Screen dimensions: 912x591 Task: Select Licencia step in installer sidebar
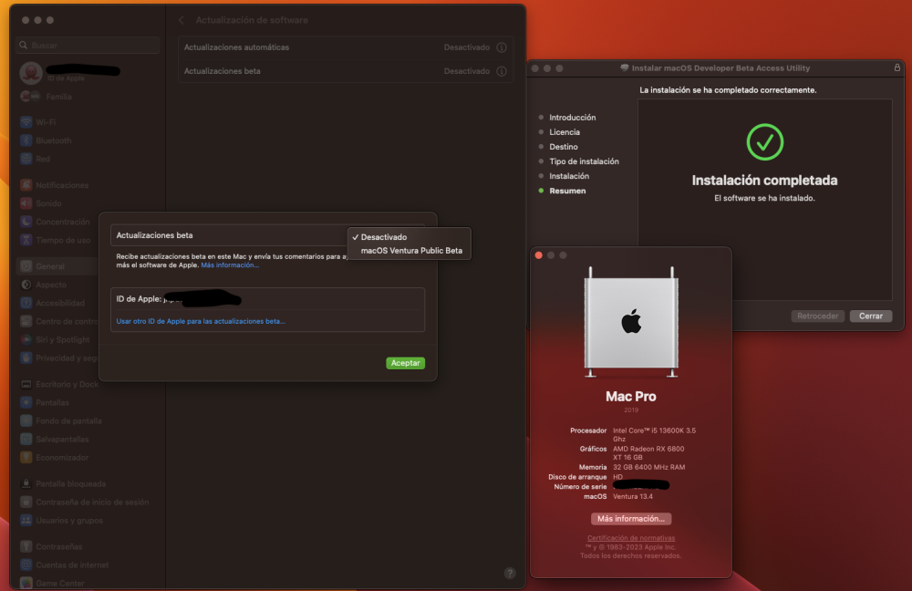565,132
